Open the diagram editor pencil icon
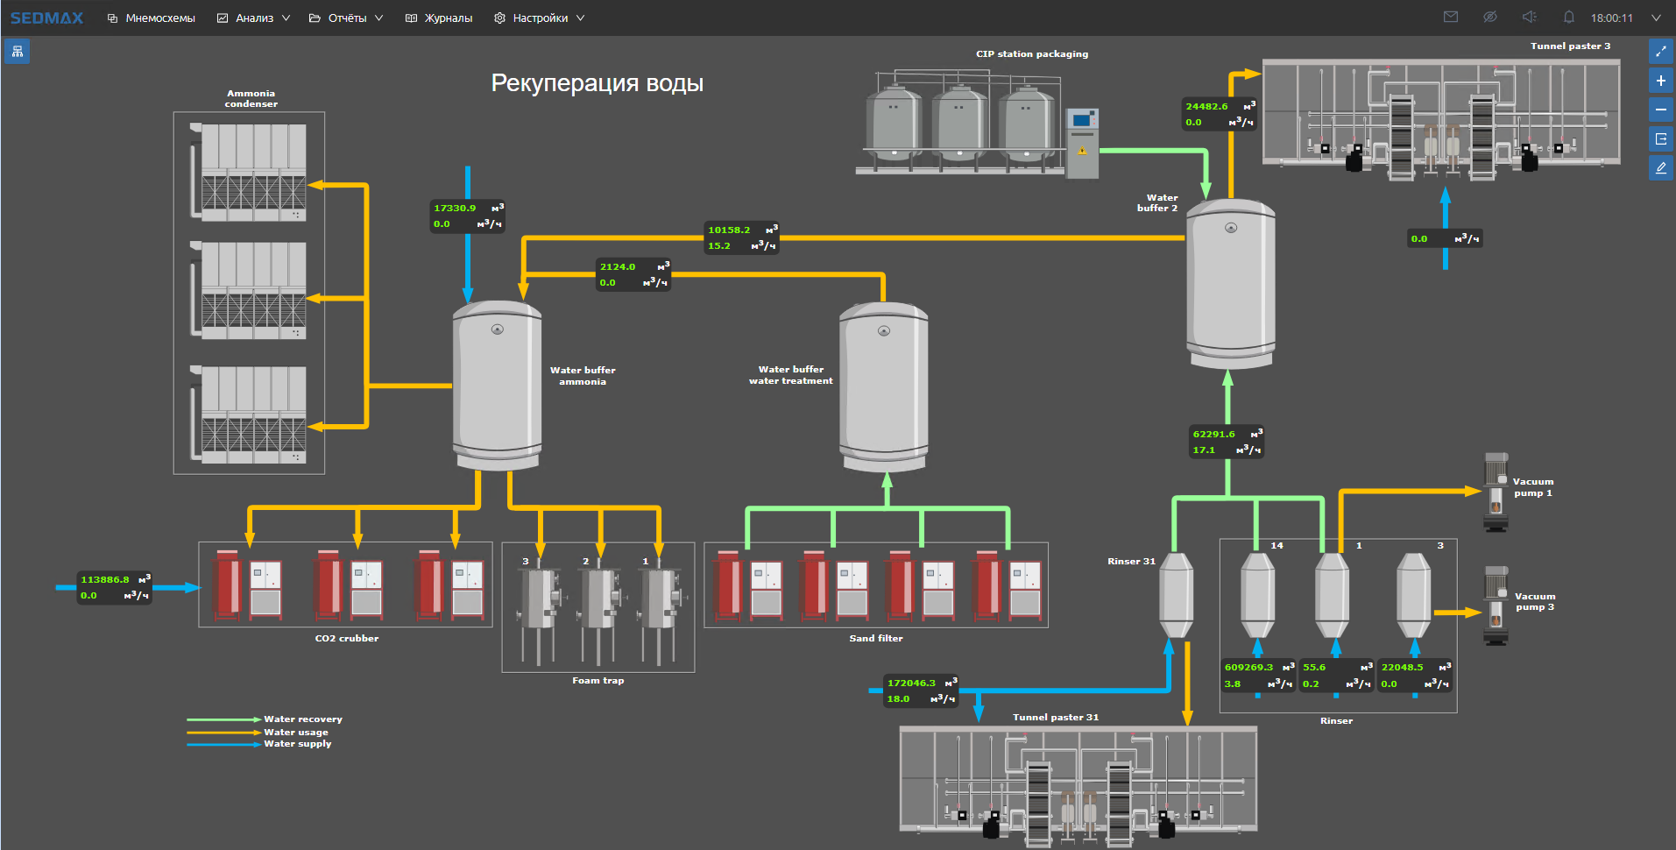 [1660, 167]
